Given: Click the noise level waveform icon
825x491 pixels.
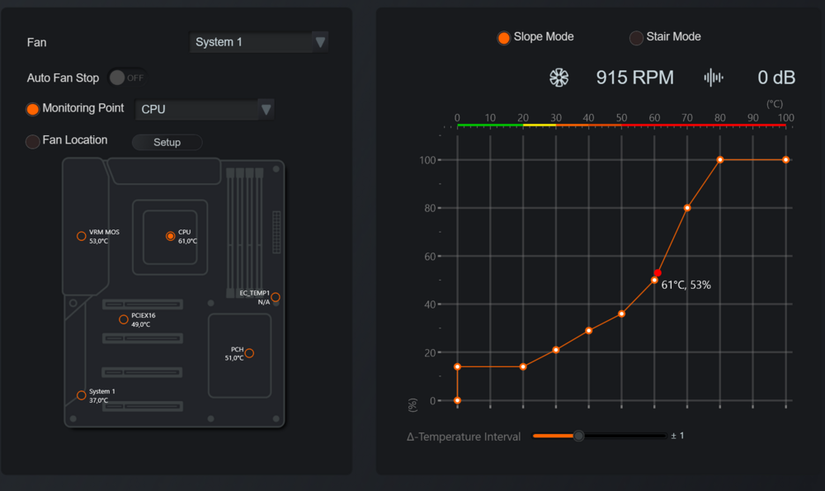Looking at the screenshot, I should (713, 78).
